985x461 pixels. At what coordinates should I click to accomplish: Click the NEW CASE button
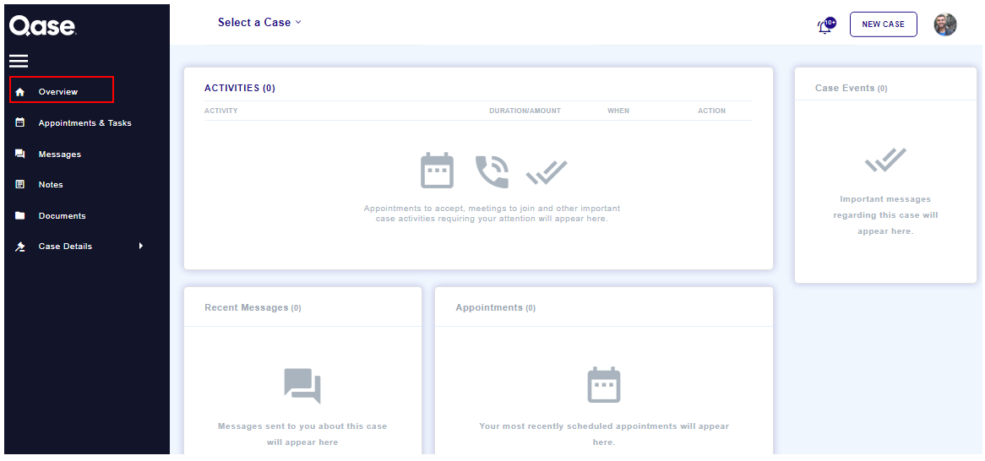click(884, 24)
